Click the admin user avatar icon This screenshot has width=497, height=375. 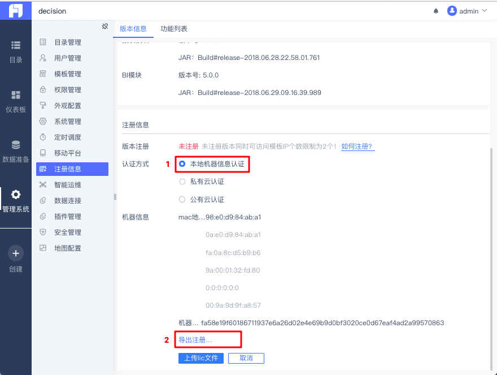coord(452,11)
